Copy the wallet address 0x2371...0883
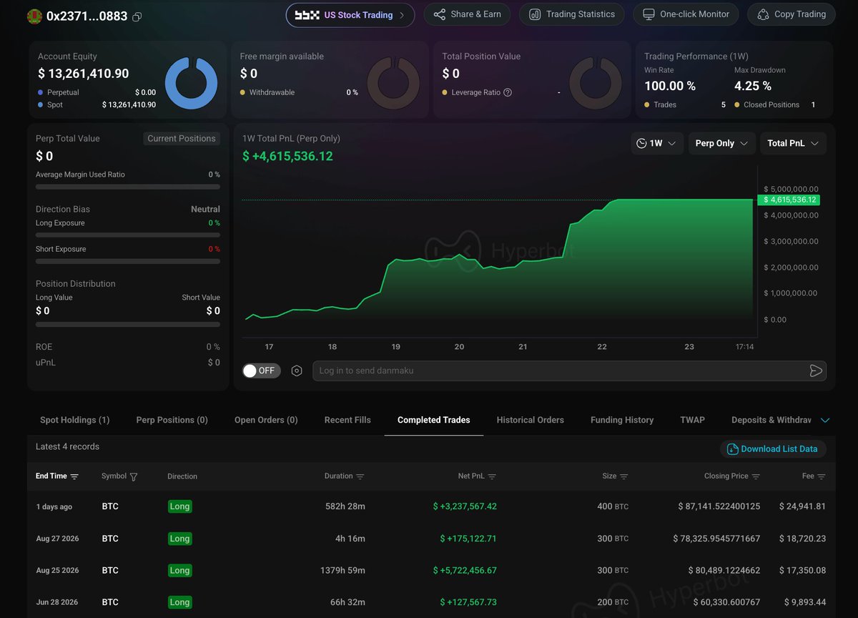This screenshot has height=618, width=858. (137, 16)
